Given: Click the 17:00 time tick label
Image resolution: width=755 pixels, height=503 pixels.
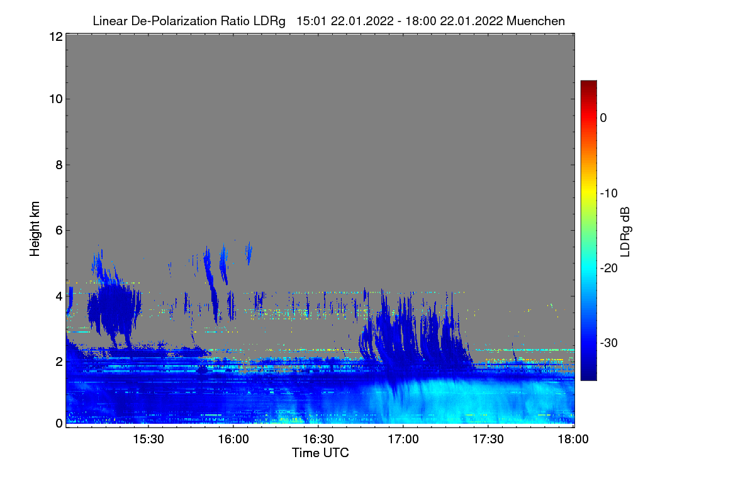Looking at the screenshot, I should [403, 439].
